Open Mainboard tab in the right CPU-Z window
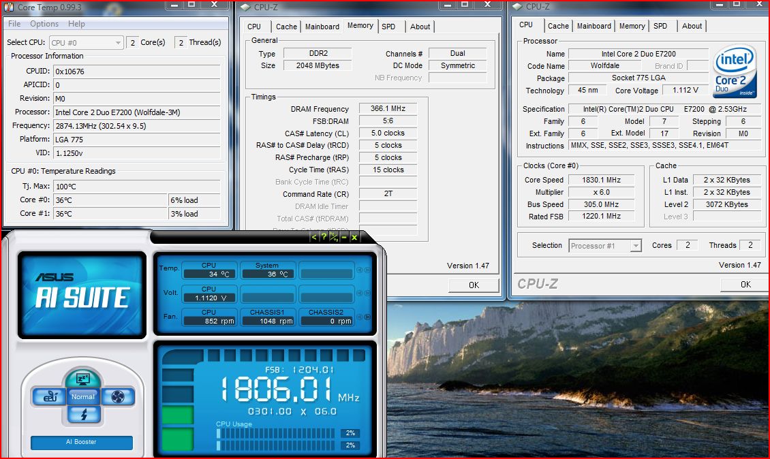Image resolution: width=770 pixels, height=459 pixels. pos(594,26)
